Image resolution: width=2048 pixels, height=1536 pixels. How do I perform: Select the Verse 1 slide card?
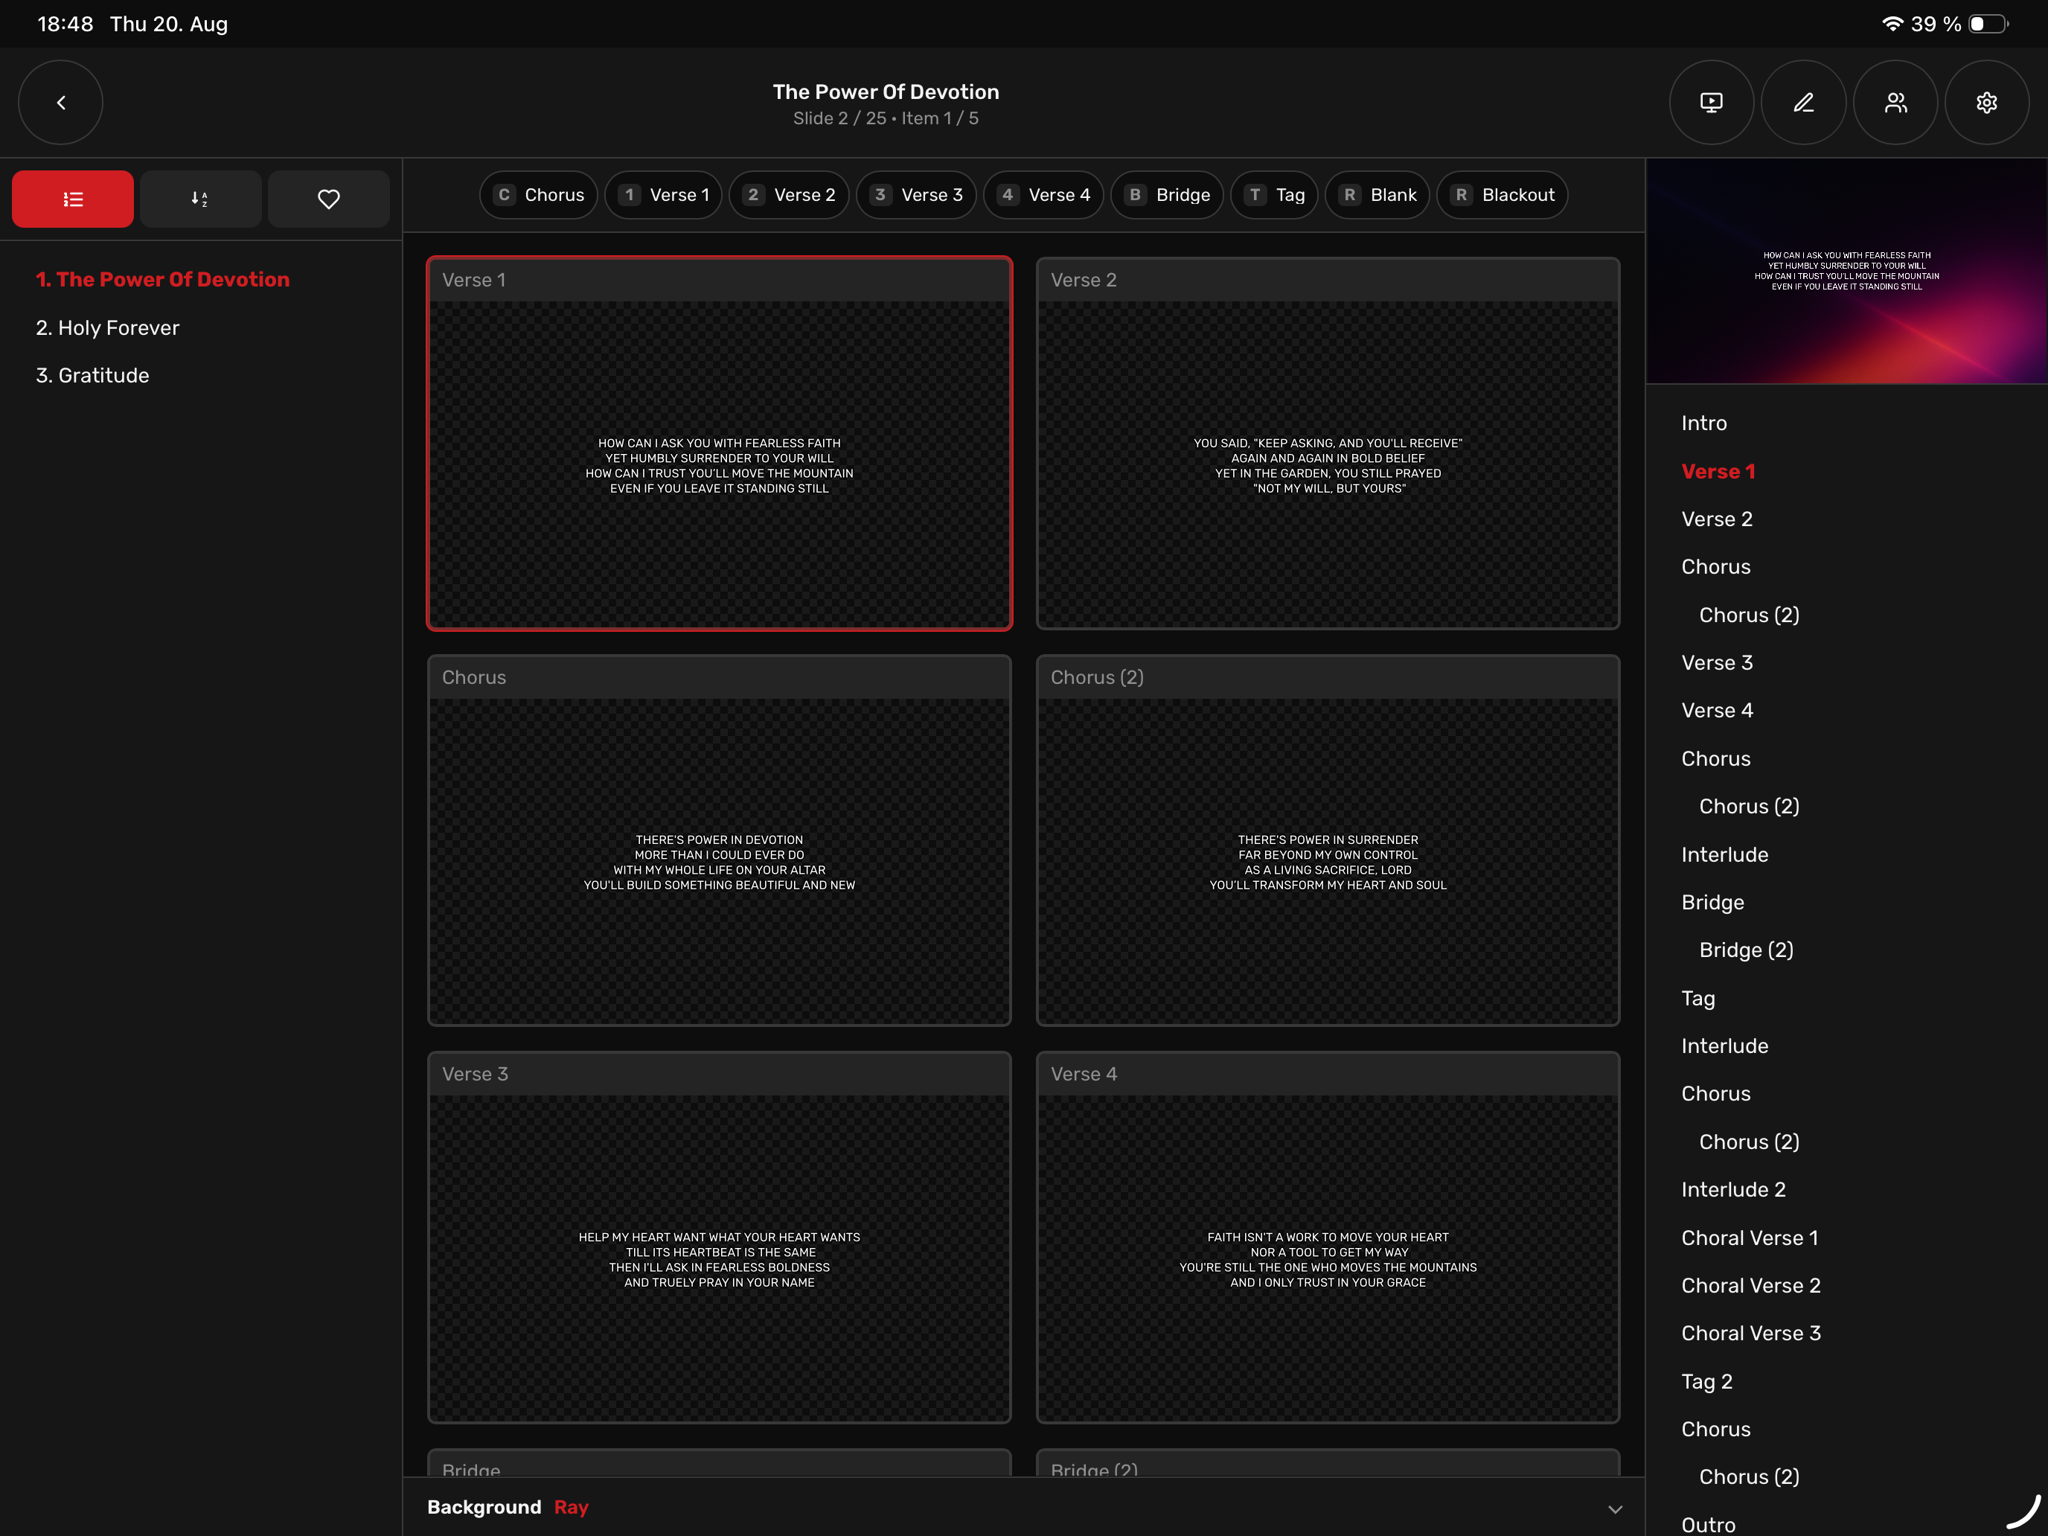click(x=720, y=444)
